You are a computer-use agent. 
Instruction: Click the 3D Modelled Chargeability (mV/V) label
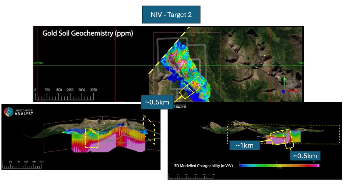tap(203, 166)
